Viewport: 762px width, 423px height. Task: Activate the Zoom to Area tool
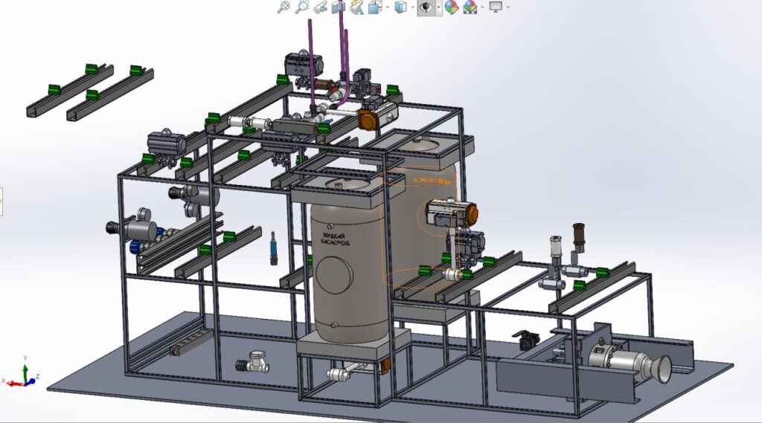pyautogui.click(x=301, y=7)
